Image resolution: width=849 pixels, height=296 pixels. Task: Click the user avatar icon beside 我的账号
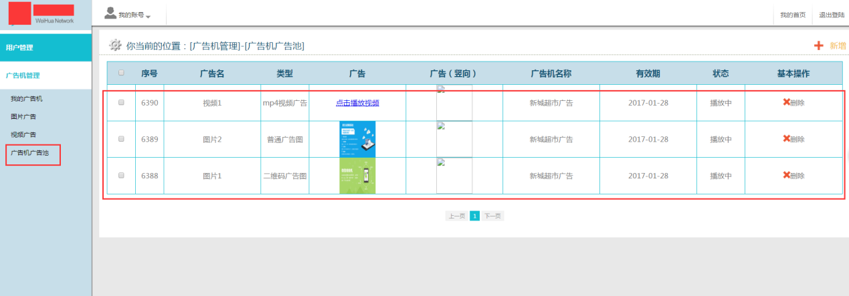coord(110,13)
